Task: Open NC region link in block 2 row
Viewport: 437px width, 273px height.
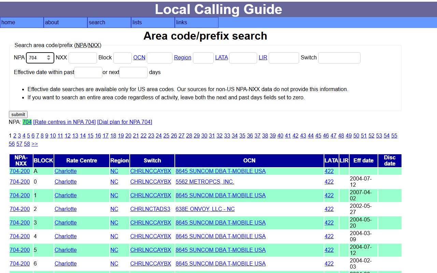Action: [114, 209]
